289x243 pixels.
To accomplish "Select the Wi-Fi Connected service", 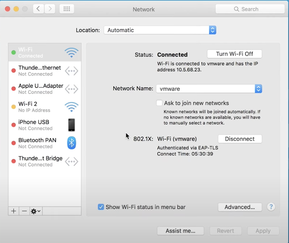I will (45, 53).
